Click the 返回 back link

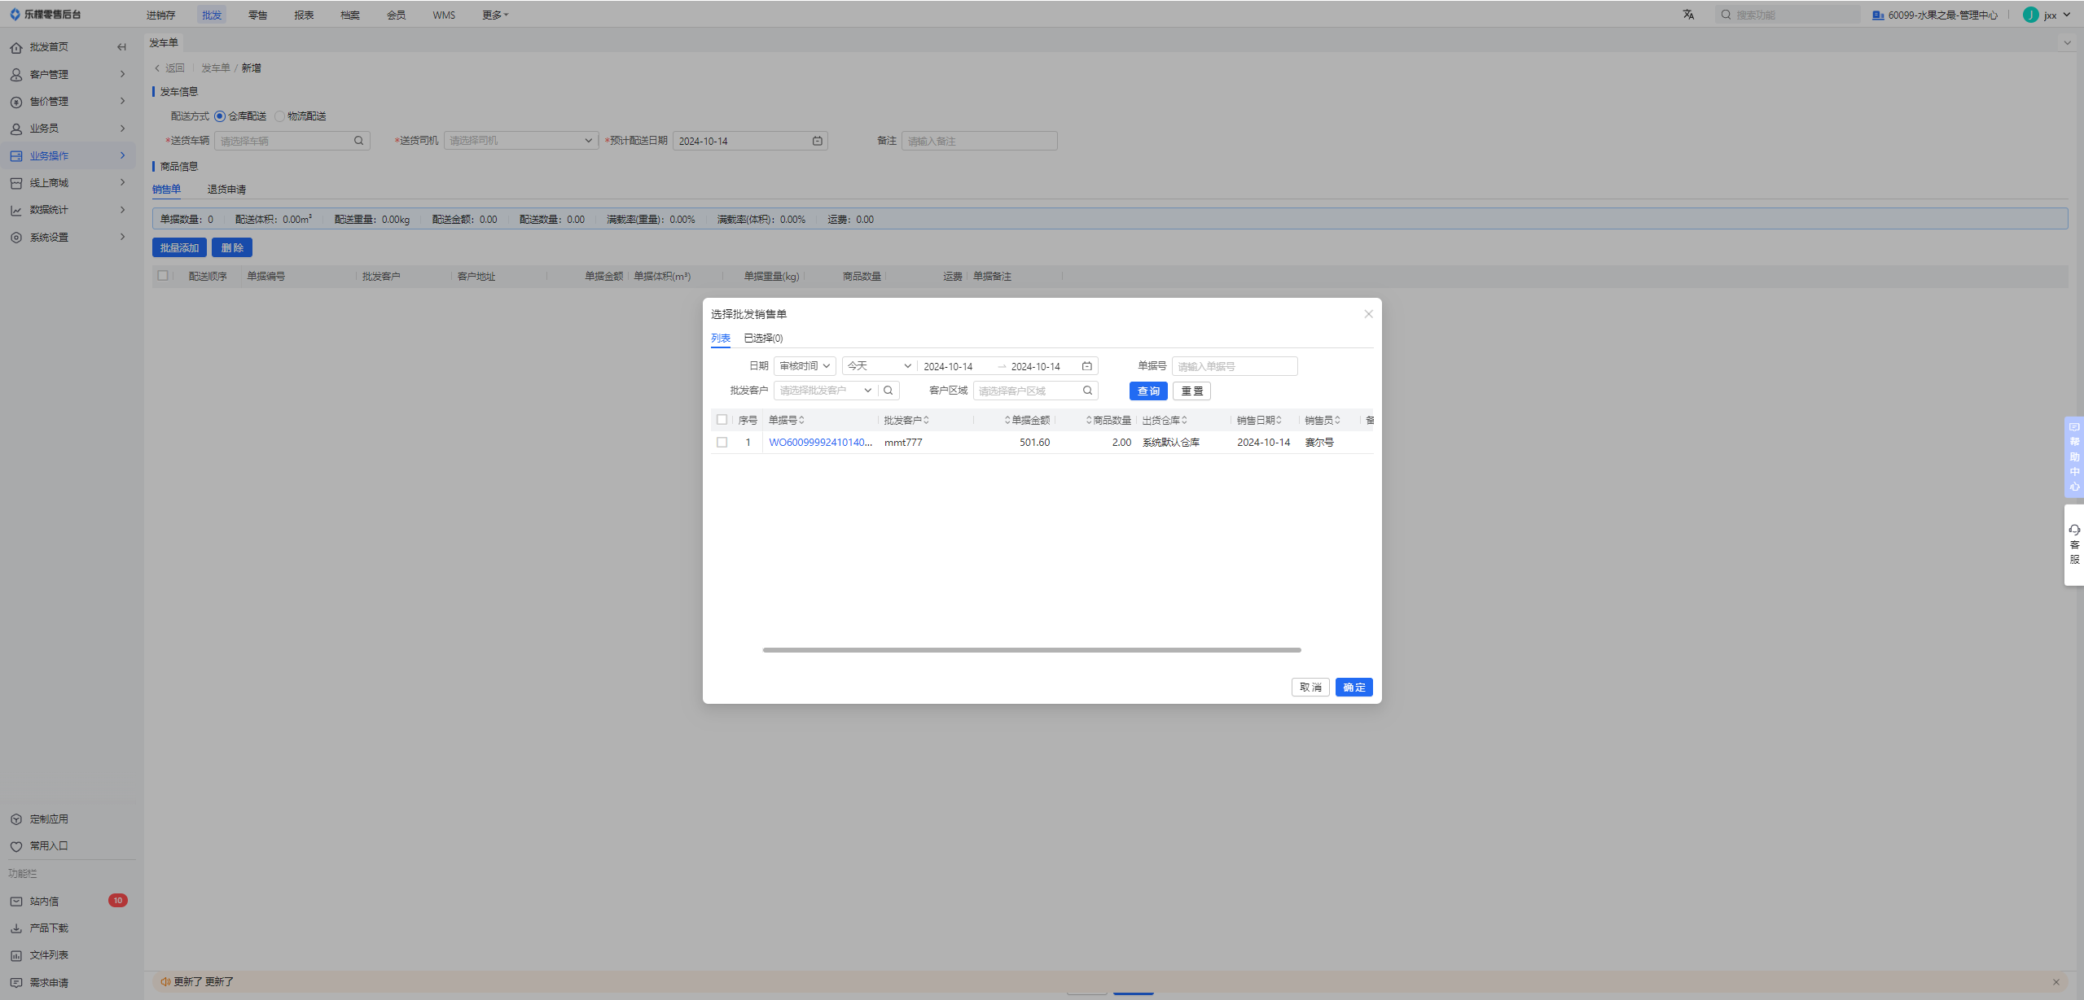[x=170, y=68]
